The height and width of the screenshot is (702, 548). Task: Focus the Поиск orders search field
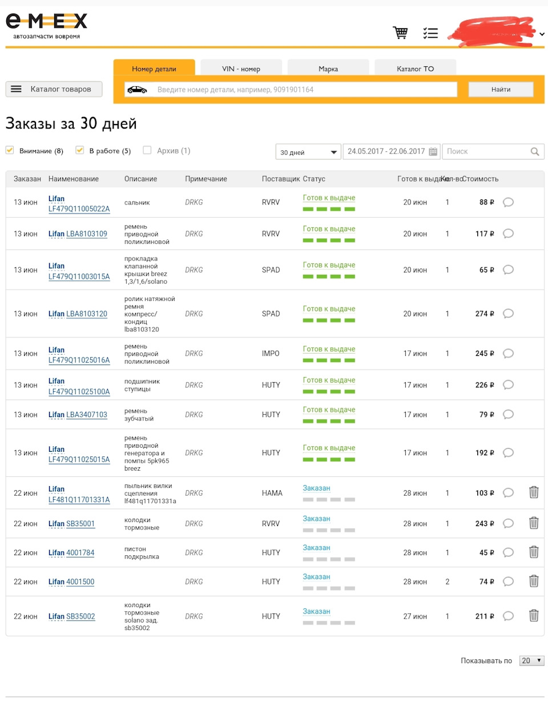pyautogui.click(x=493, y=151)
